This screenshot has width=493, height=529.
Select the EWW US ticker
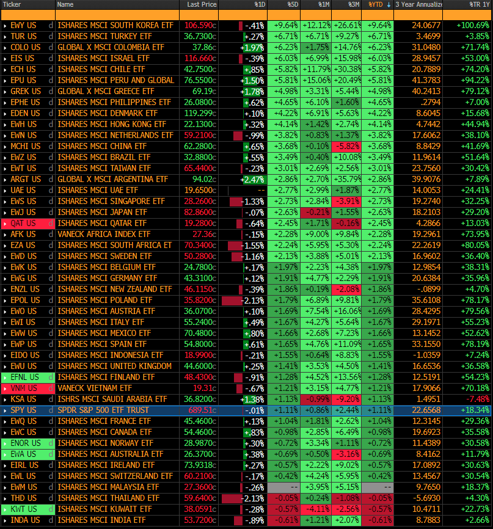tap(24, 334)
